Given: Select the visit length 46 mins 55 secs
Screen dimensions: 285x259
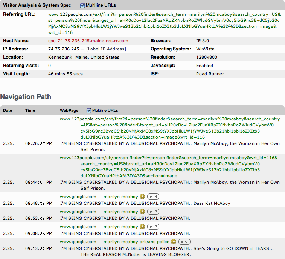Looking at the screenshot, I should (x=66, y=74).
